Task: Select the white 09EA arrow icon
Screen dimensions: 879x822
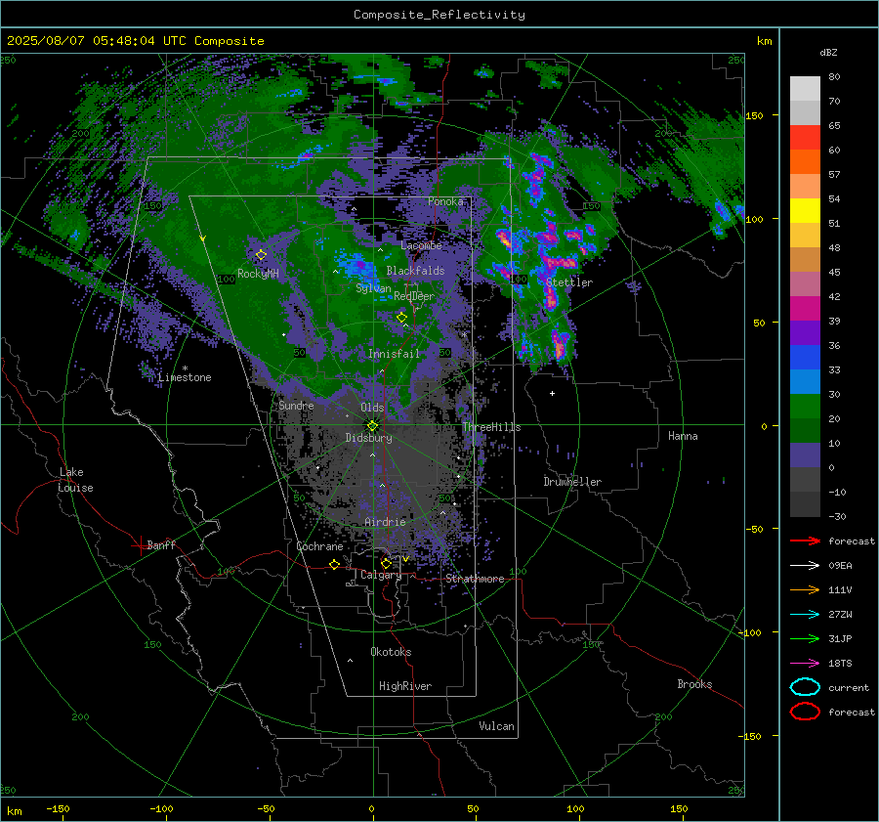Action: click(805, 566)
